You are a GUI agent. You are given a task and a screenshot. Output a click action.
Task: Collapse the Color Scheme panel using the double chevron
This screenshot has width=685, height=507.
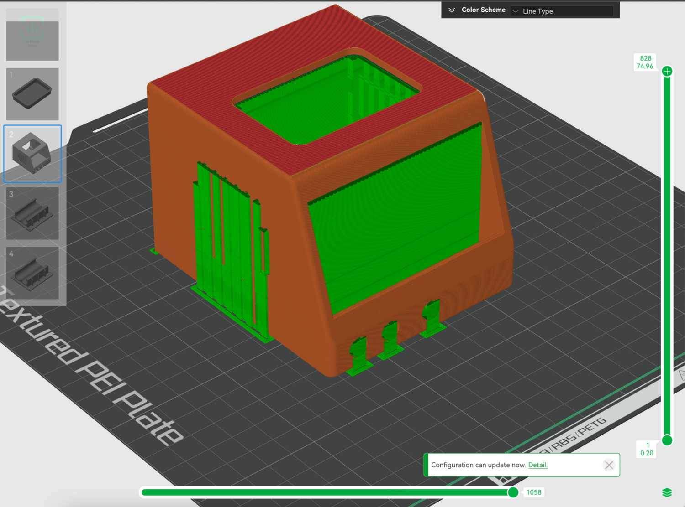[x=452, y=10]
